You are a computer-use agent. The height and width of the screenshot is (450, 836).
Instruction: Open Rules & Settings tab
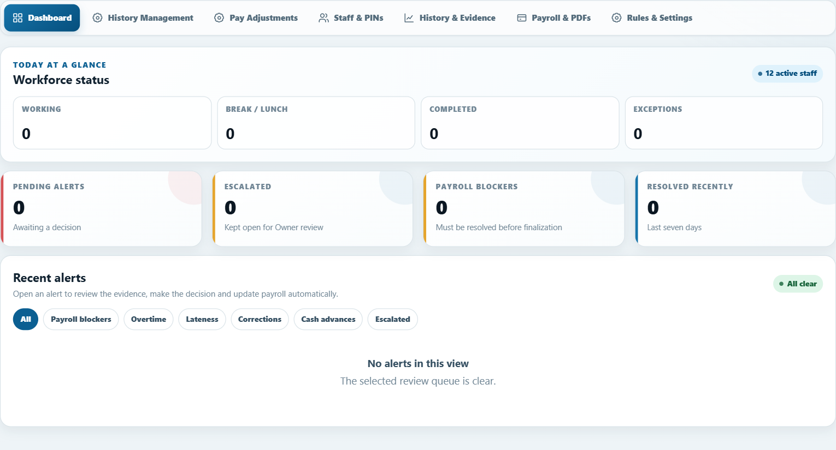click(x=652, y=18)
